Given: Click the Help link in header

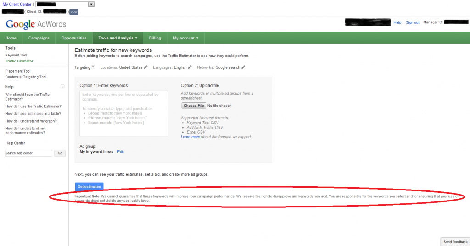Looking at the screenshot, I should (x=397, y=22).
